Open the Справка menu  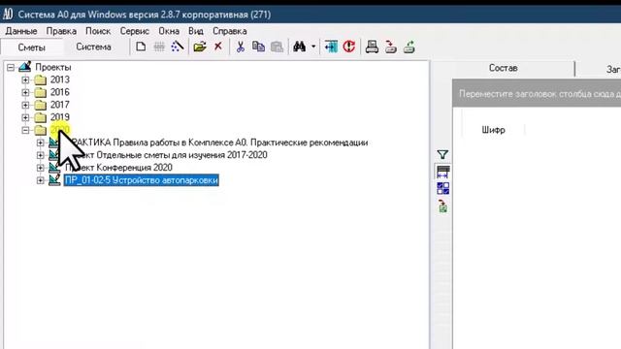coord(230,31)
